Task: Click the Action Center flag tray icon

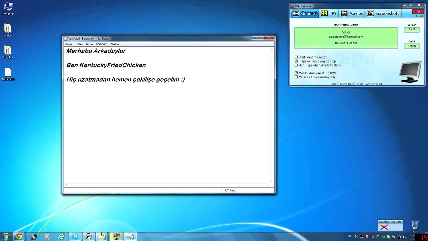Action: tap(394, 236)
